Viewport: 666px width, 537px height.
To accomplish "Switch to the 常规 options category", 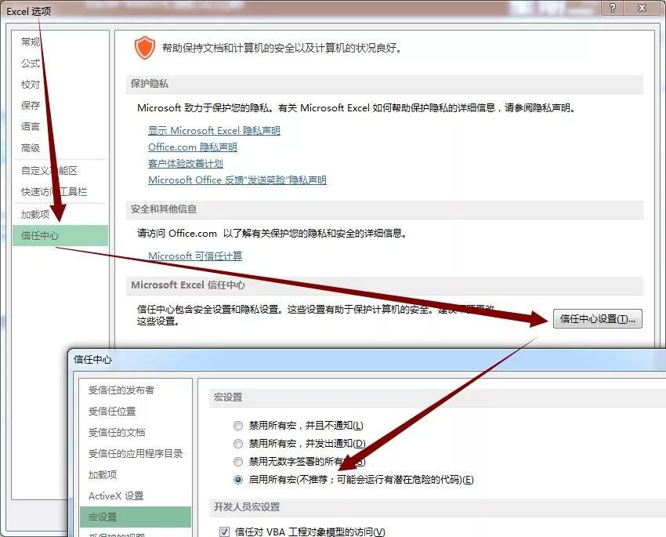I will point(30,42).
